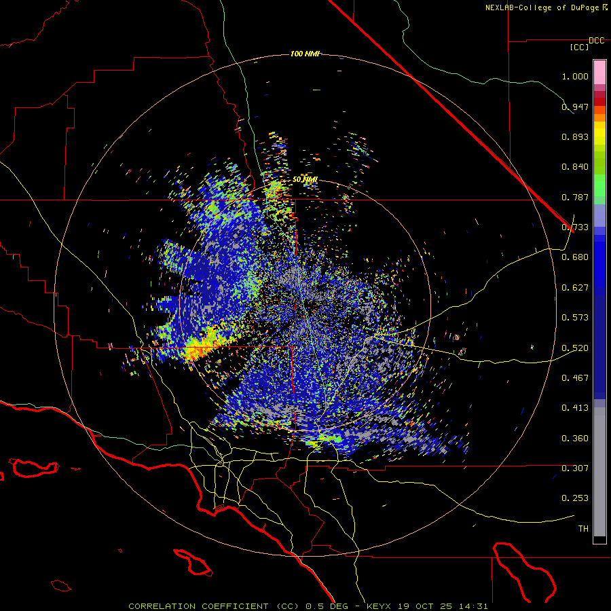Select the 0.307 scale value

pos(575,468)
